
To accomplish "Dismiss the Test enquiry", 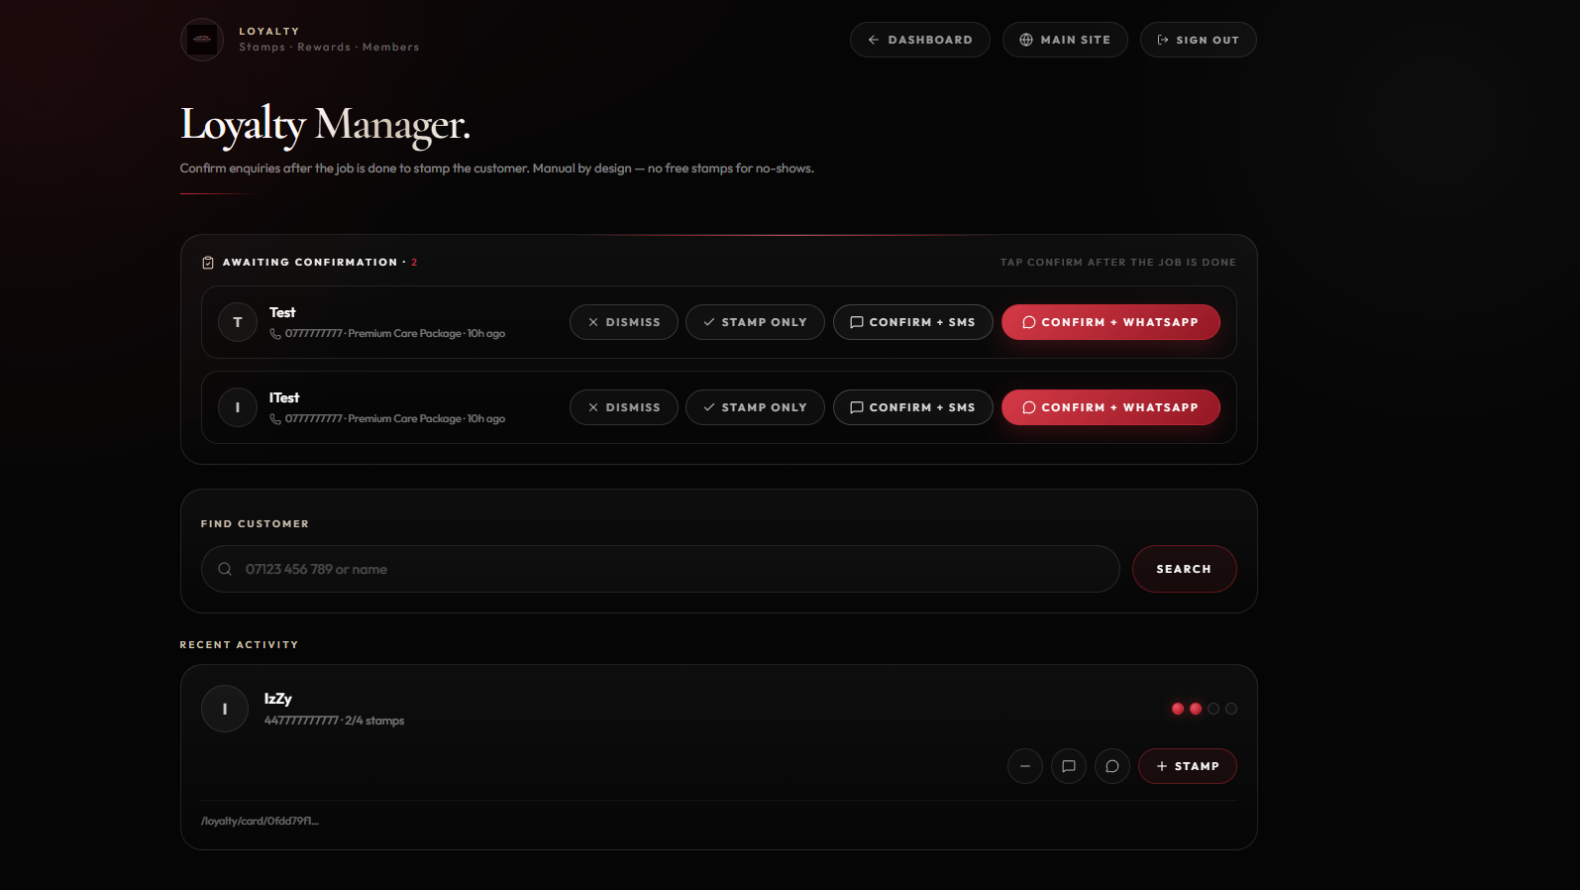I will click(624, 322).
